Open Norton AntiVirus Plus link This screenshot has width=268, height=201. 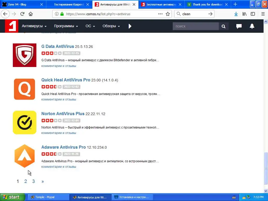pos(63,114)
